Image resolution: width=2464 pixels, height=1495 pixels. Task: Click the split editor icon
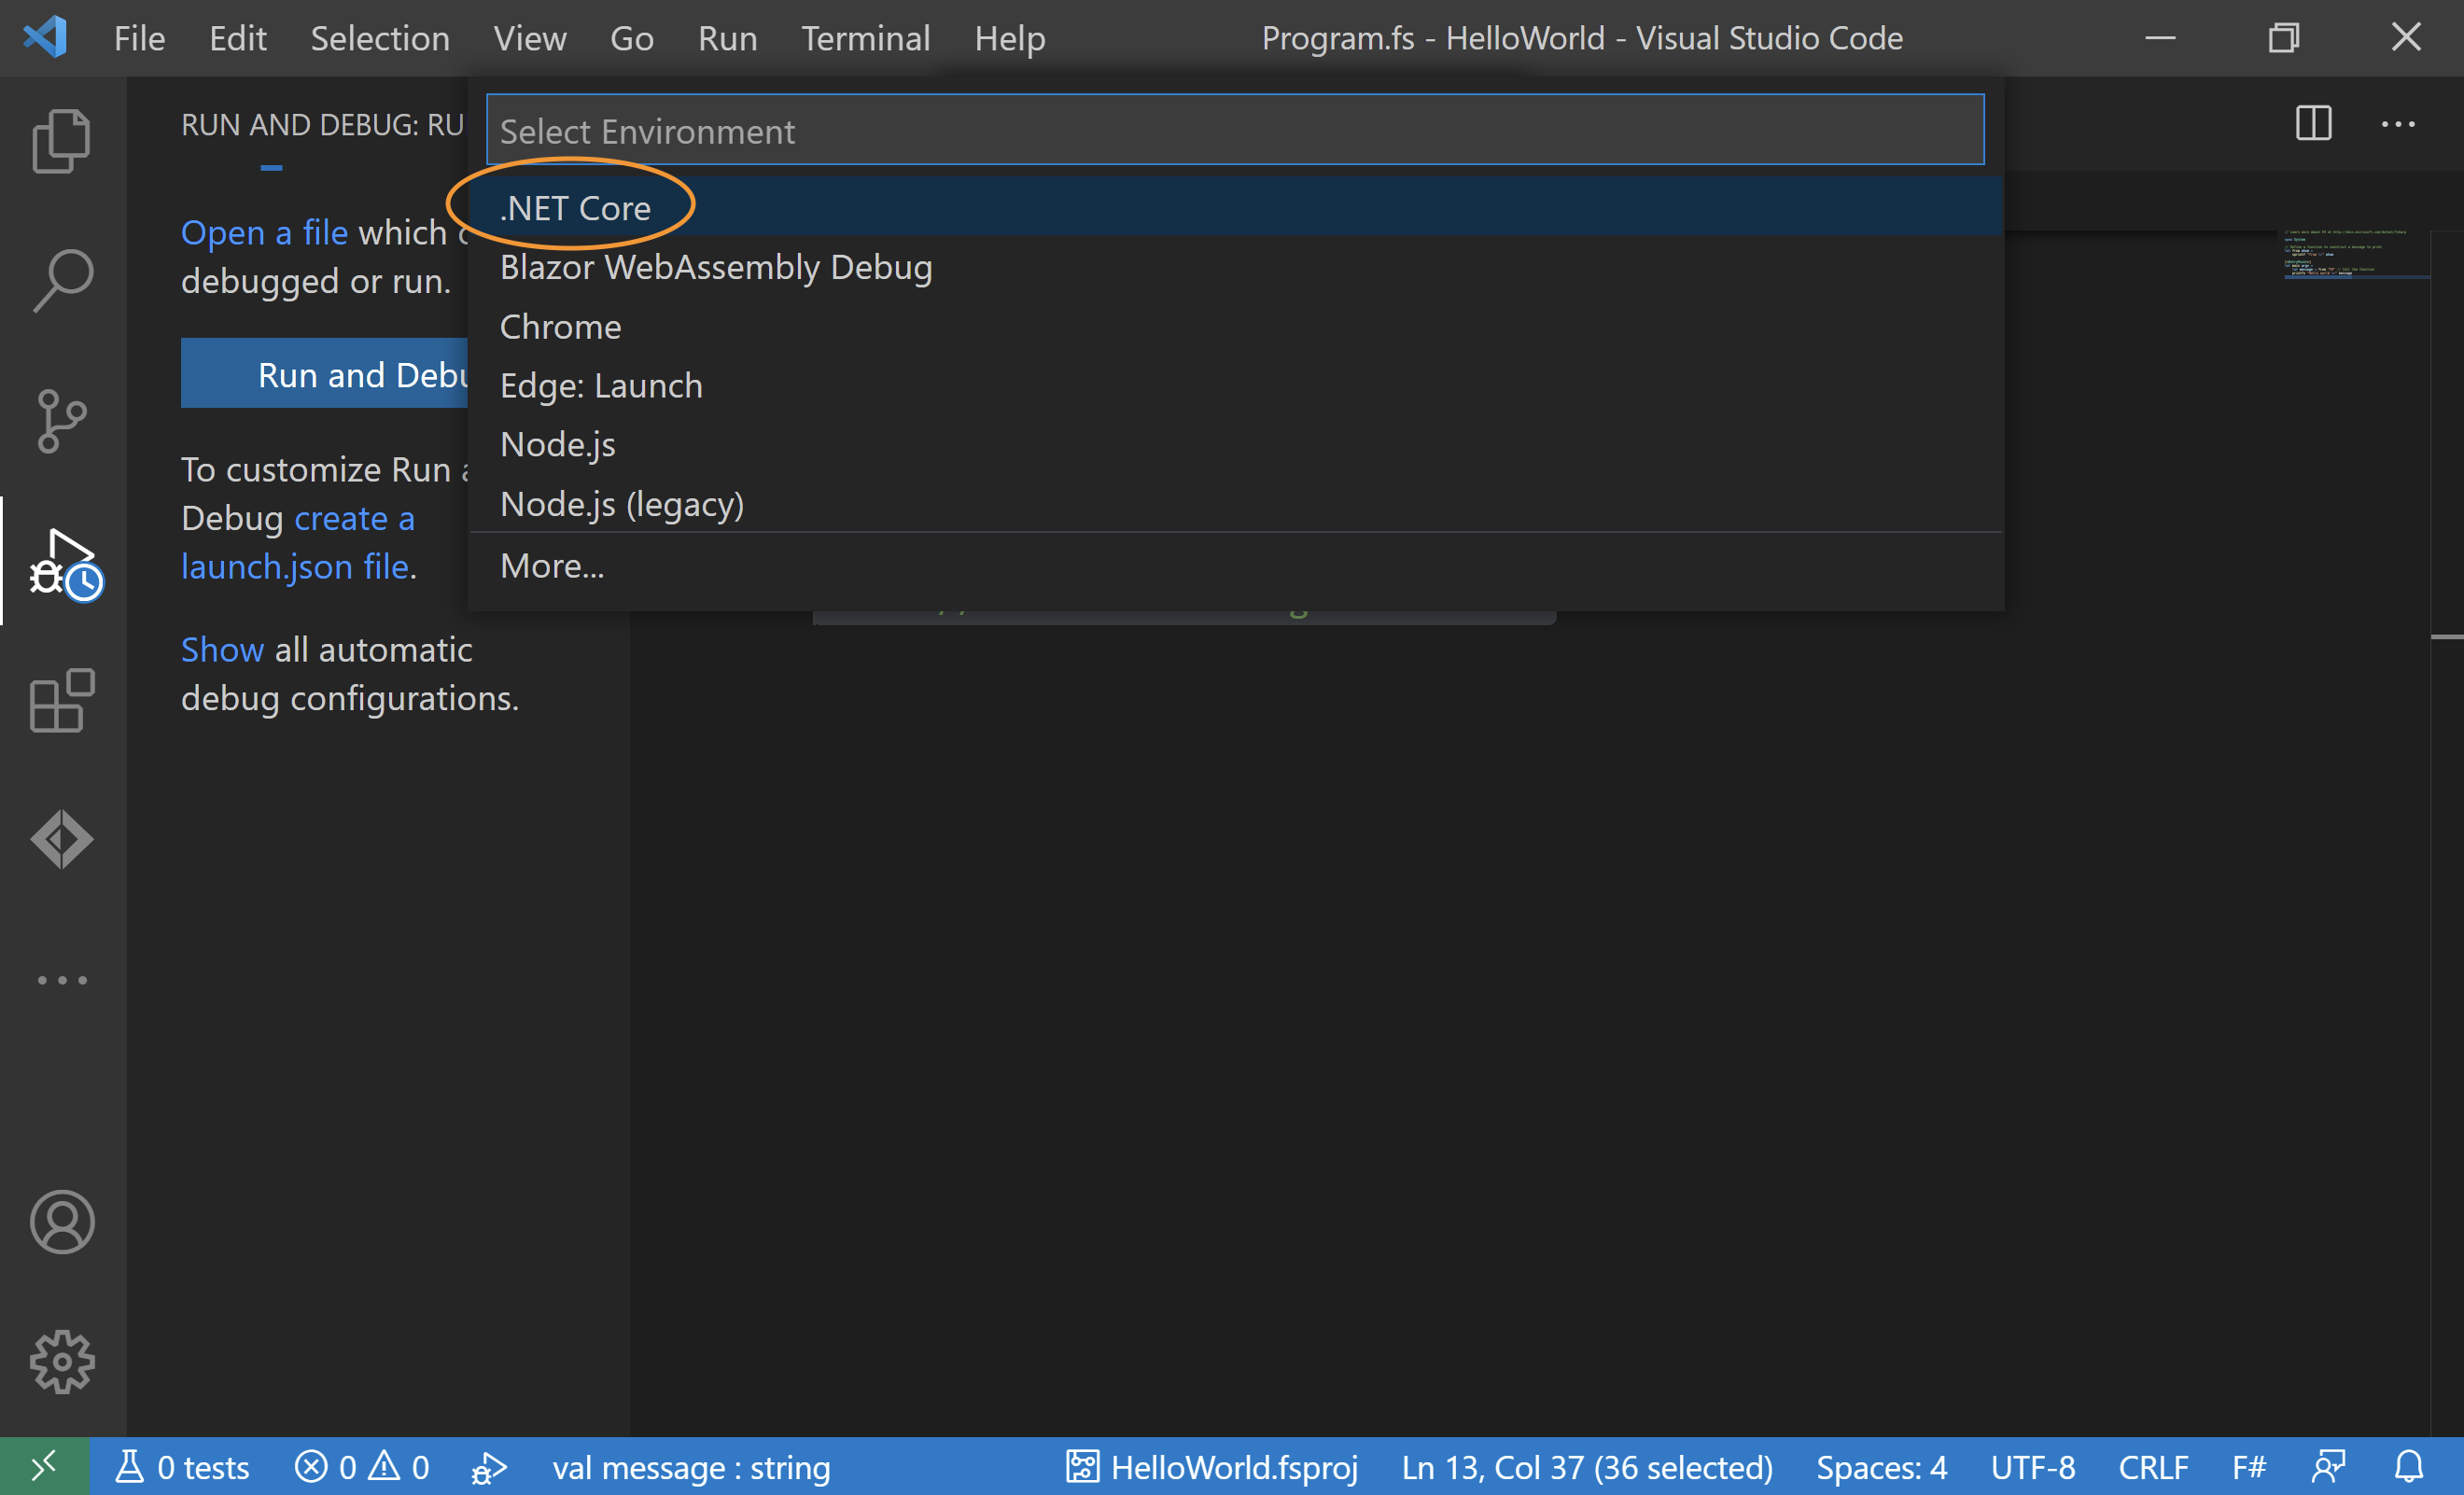click(x=2313, y=124)
